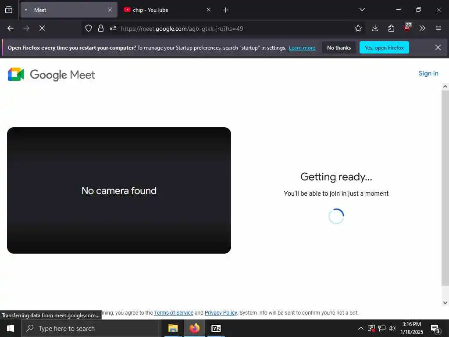
Task: Click the page scrollbar up arrow
Action: (x=445, y=86)
